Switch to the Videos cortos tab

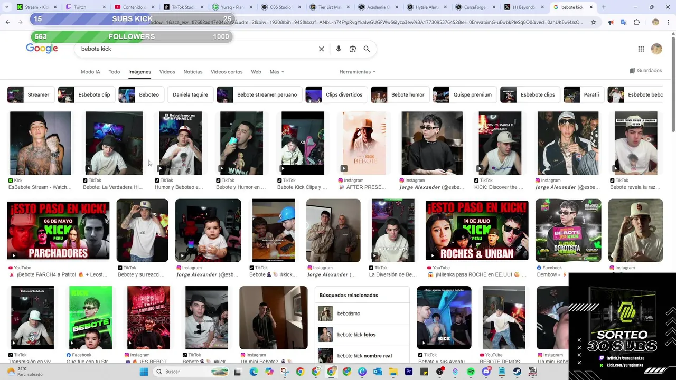click(227, 72)
